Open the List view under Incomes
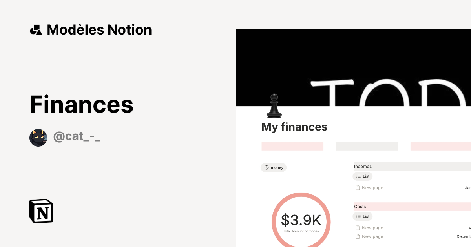The height and width of the screenshot is (247, 471). tap(362, 176)
